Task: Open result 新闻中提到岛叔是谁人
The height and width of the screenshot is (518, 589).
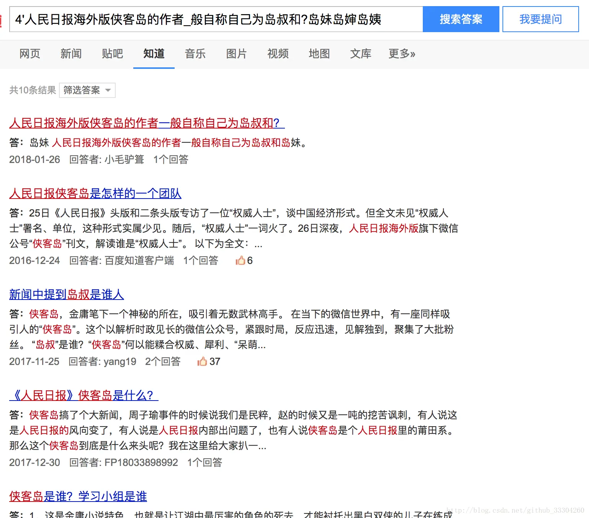Action: [67, 294]
